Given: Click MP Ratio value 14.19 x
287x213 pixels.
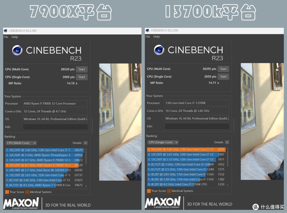Looking at the screenshot, I should pyautogui.click(x=72, y=83).
